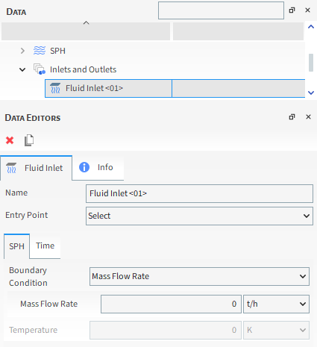Switch to the Fluid Inlet tab
Screen dimensions: 317x347
click(x=37, y=168)
